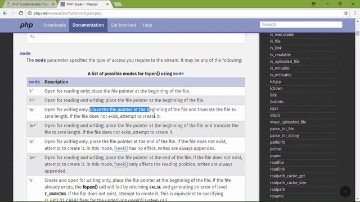The width and height of the screenshot is (360, 202).
Task: Click the mode link in the table caption
Action: pyautogui.click(x=178, y=74)
